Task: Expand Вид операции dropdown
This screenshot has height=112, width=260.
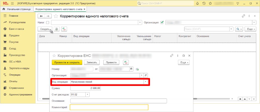Action: click(146, 82)
